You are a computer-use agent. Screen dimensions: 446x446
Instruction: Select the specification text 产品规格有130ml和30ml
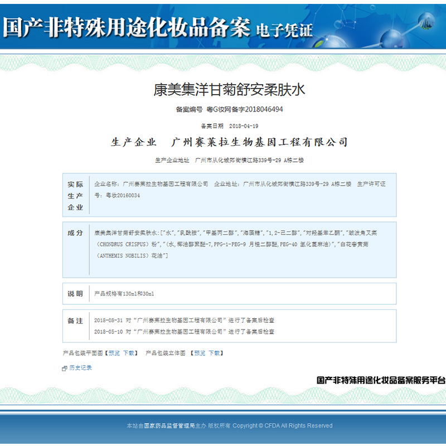tap(124, 294)
